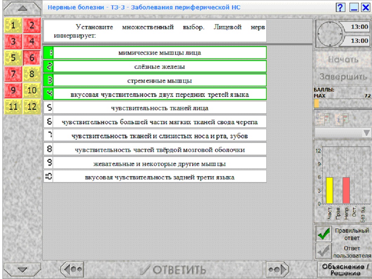Click the window title 'Нервные болезни'

[76, 7]
